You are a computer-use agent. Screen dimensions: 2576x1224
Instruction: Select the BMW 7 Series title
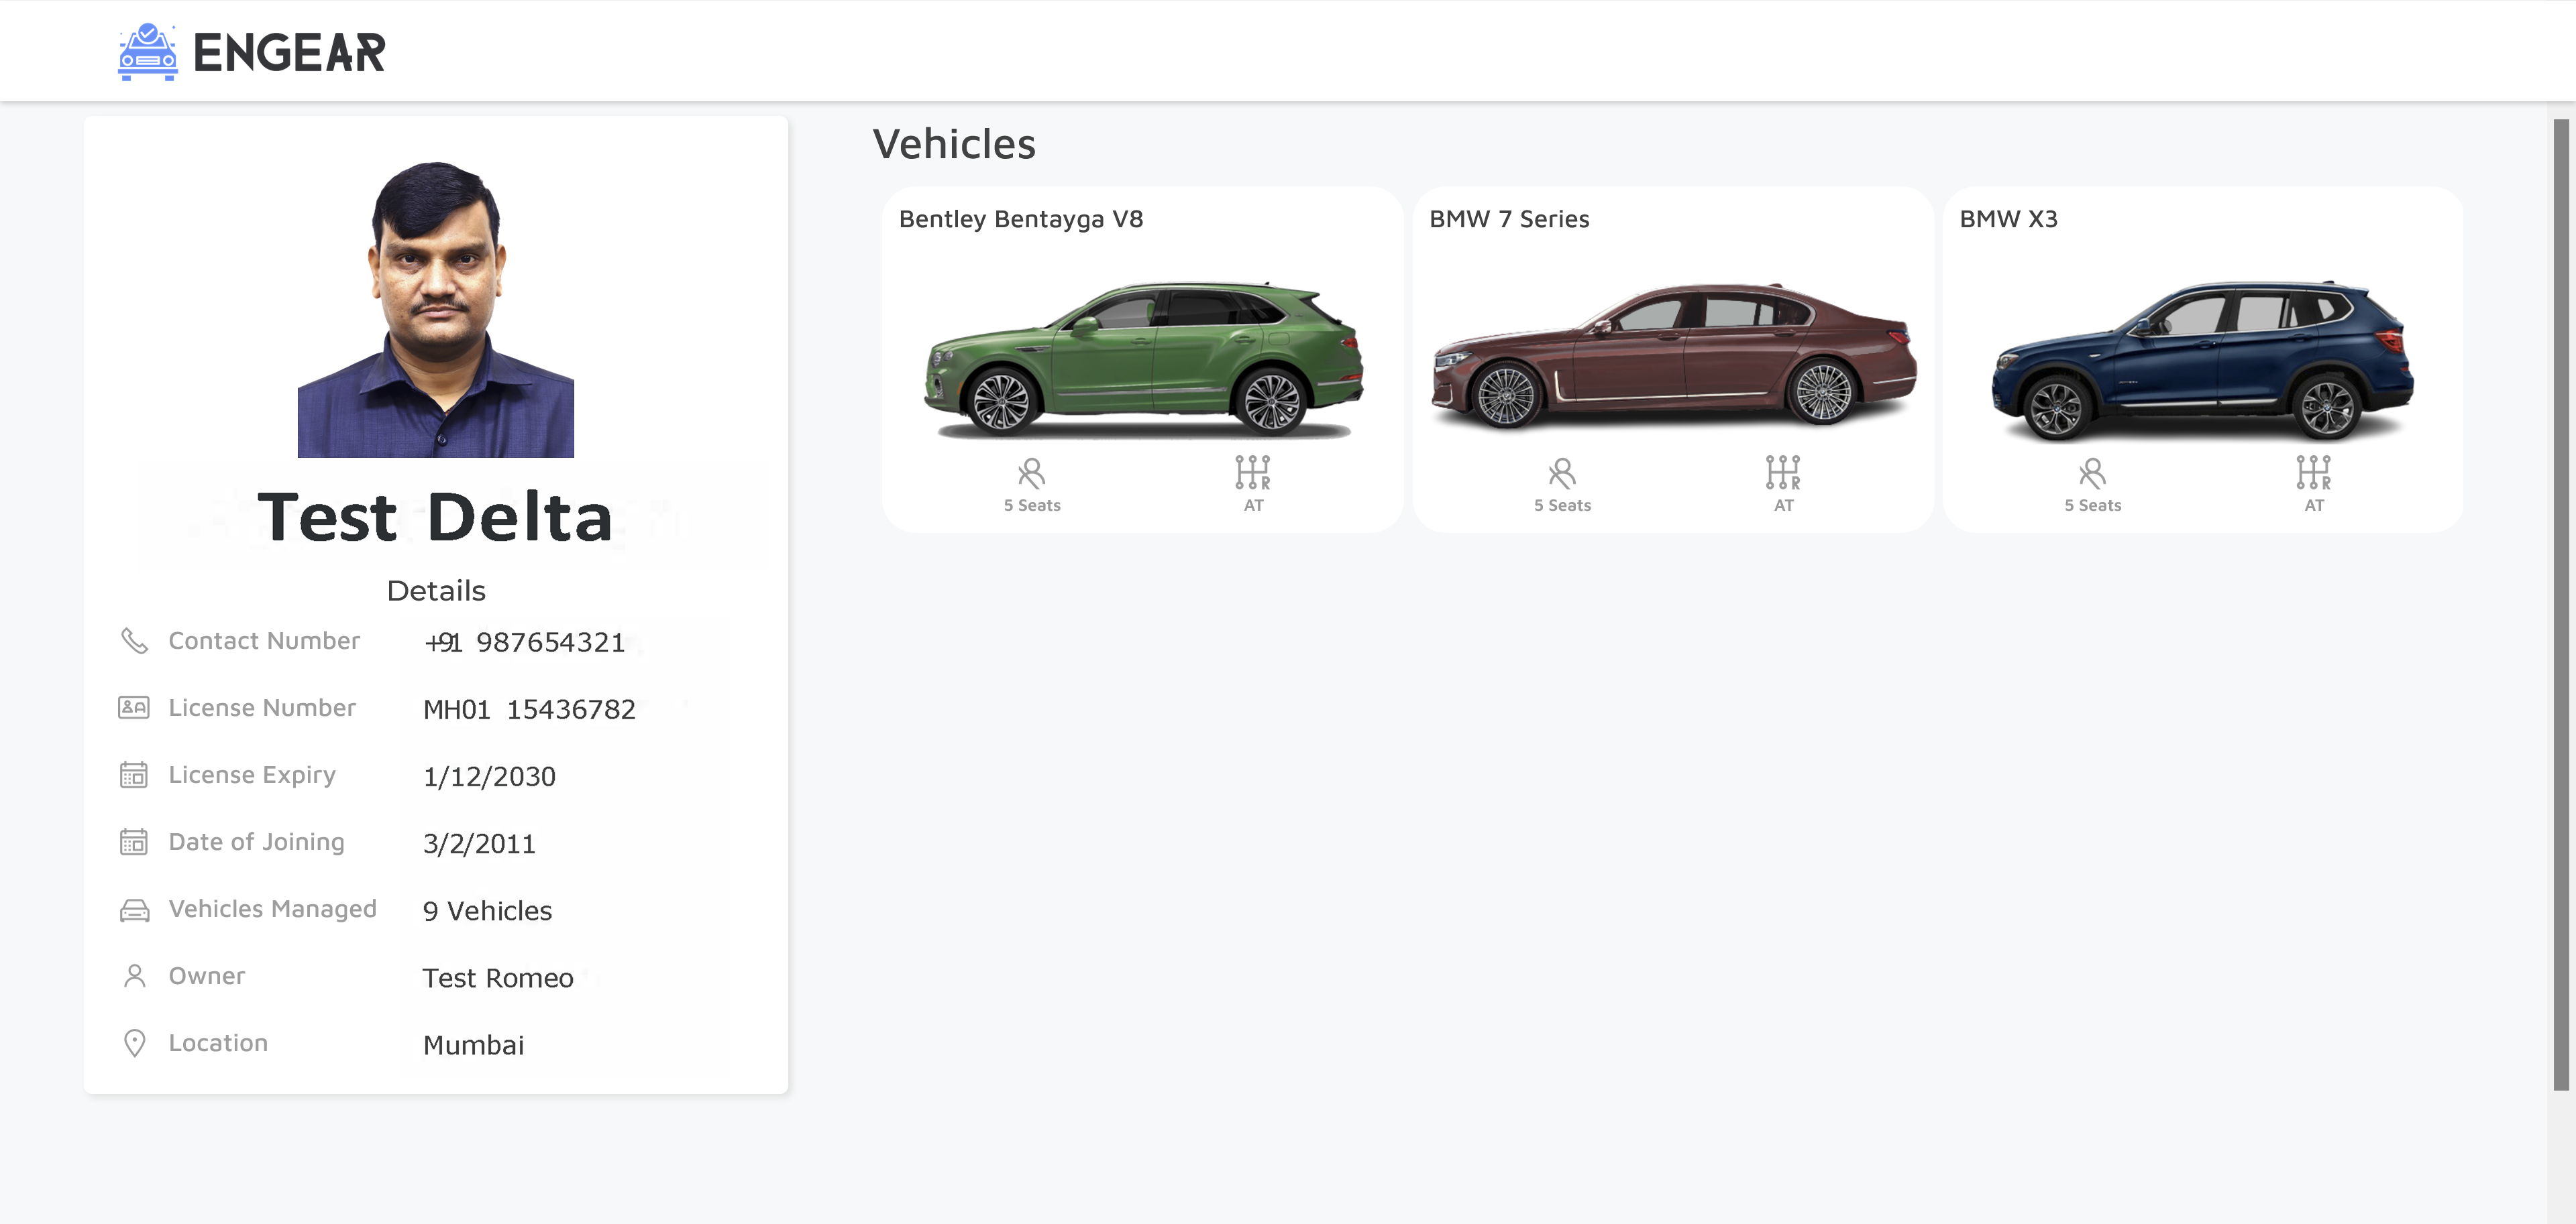1509,219
